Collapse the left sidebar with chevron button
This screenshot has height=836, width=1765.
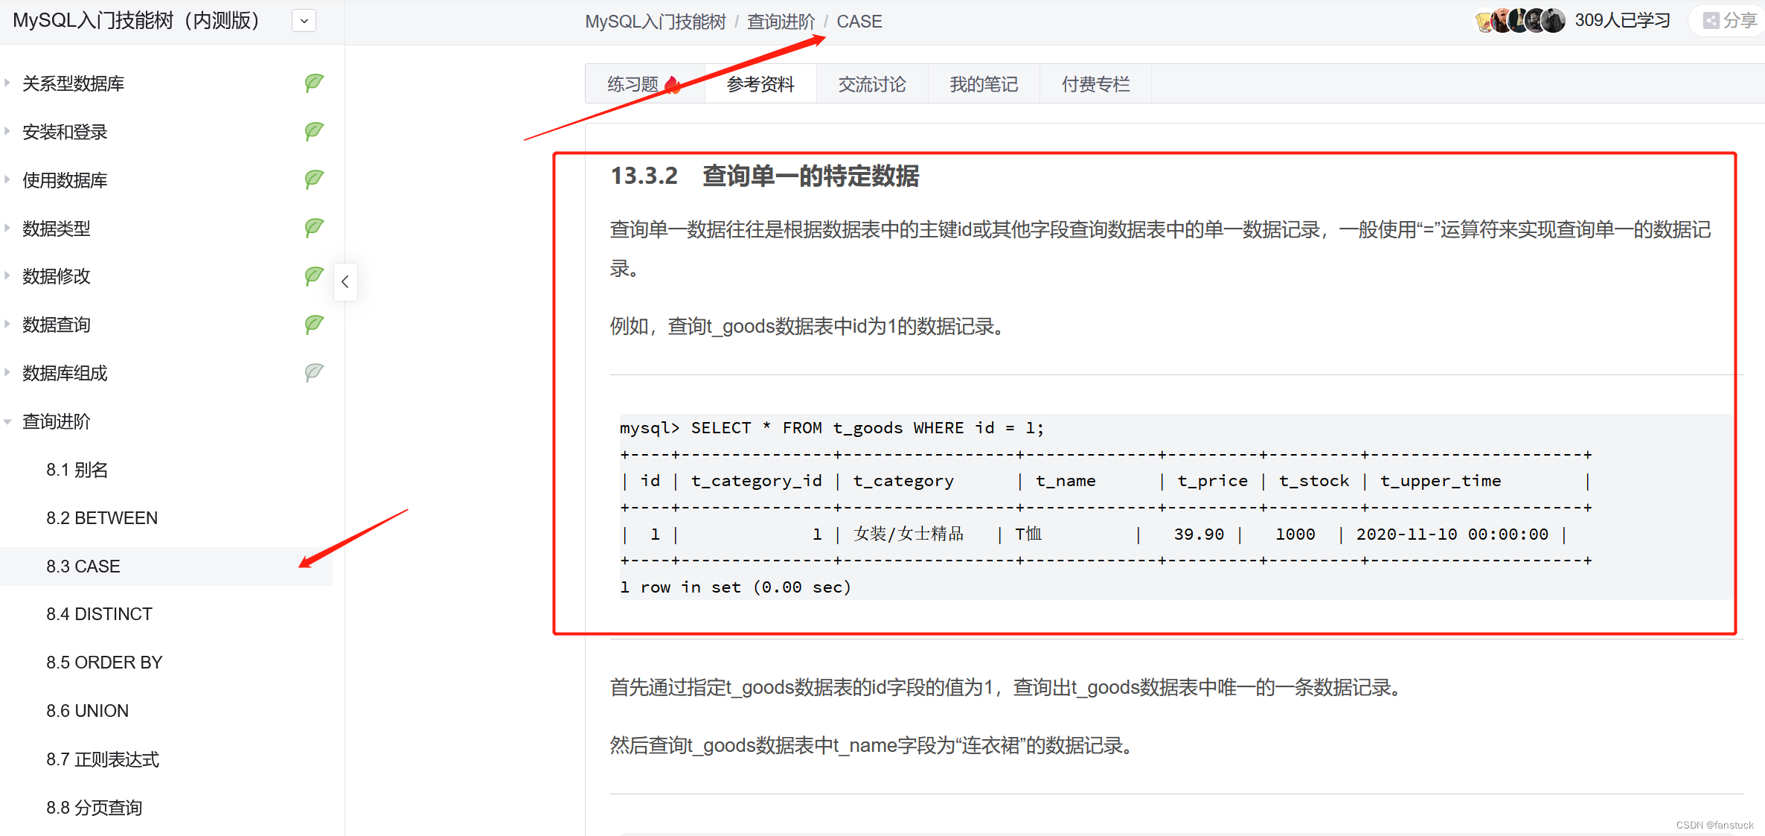pyautogui.click(x=345, y=282)
